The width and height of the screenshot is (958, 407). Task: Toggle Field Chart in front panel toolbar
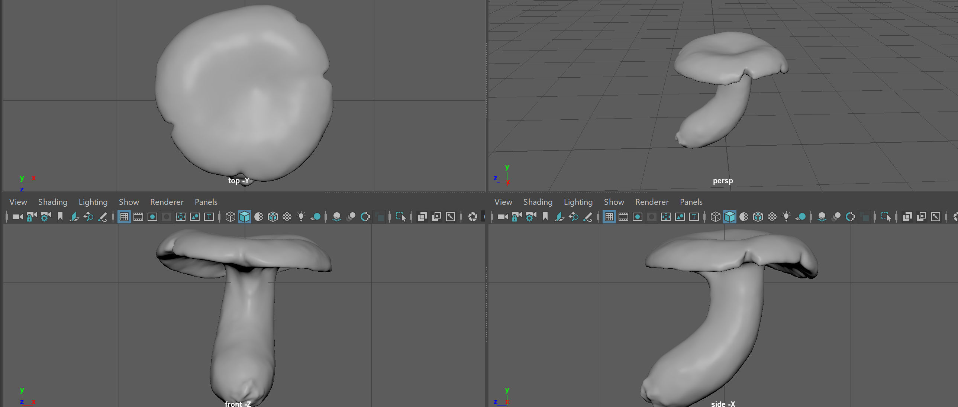180,217
